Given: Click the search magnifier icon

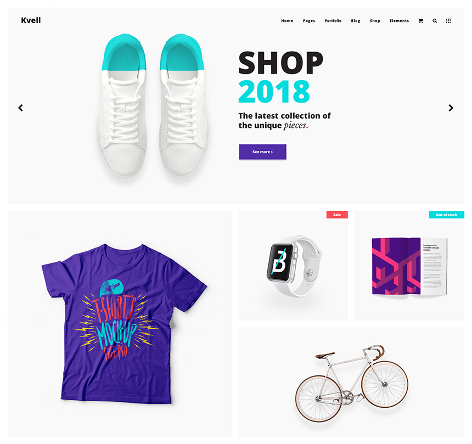Looking at the screenshot, I should (x=435, y=21).
